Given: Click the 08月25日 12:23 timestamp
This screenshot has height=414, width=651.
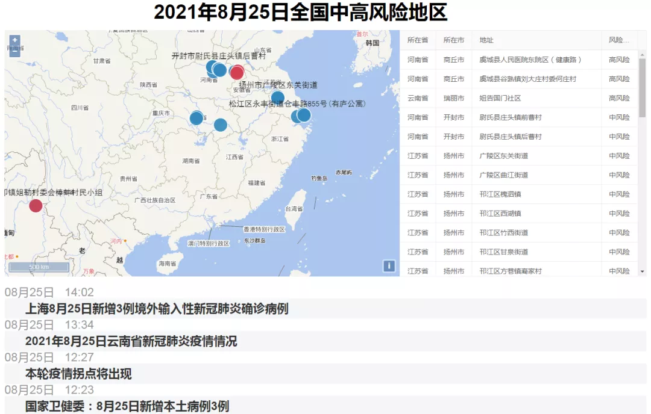Looking at the screenshot, I should coord(49,390).
